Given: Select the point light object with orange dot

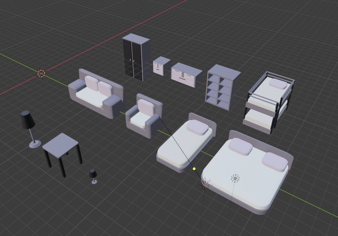Looking at the screenshot, I should click(x=205, y=185).
